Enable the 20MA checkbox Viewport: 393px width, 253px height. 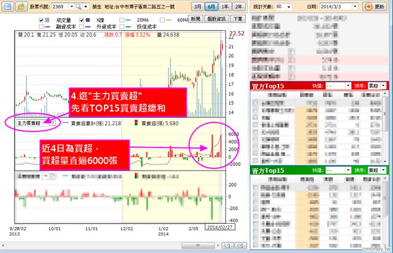pos(122,20)
